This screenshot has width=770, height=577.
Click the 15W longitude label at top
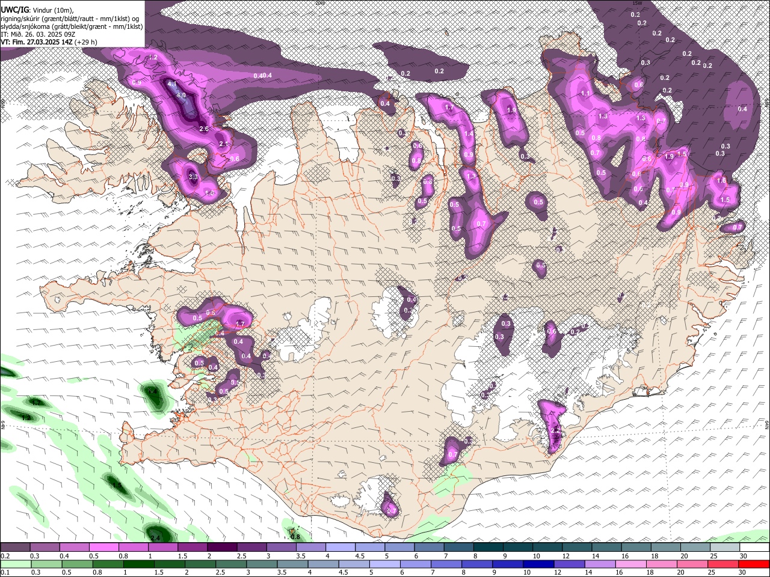(x=638, y=2)
